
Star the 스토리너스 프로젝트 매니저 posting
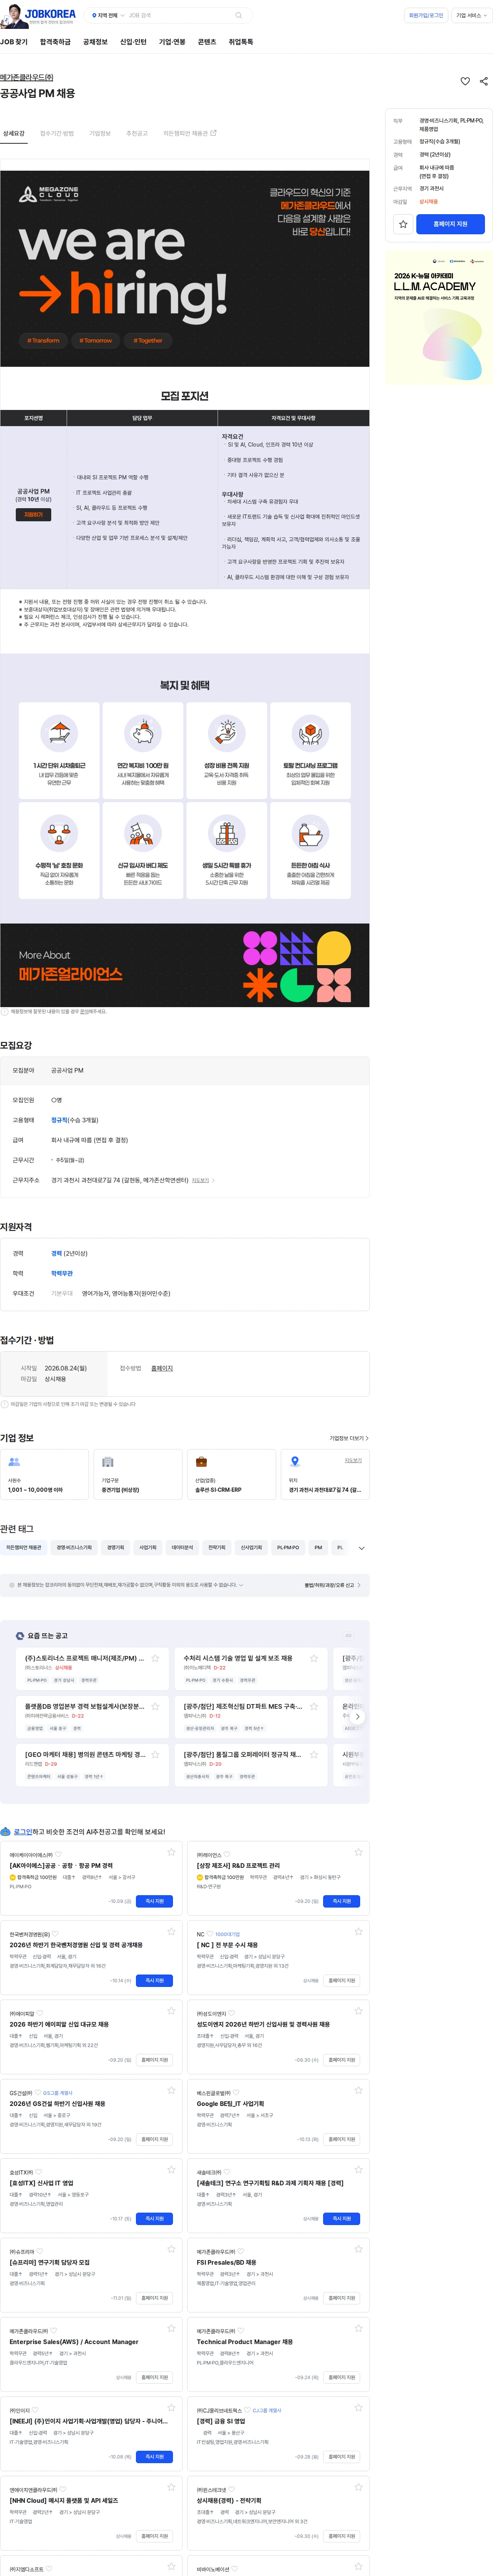(x=155, y=1658)
